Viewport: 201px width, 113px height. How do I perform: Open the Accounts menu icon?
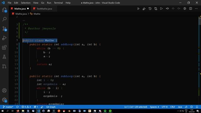click(4, 90)
